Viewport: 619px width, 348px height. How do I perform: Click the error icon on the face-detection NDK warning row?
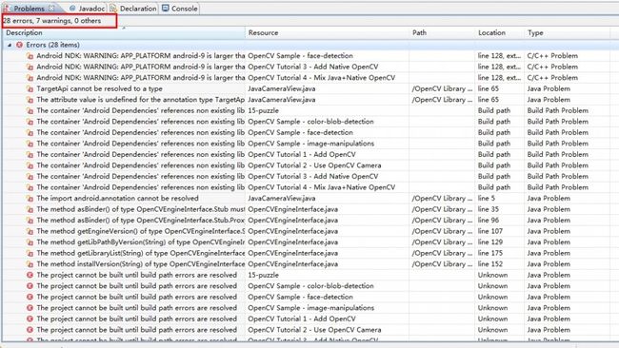30,56
